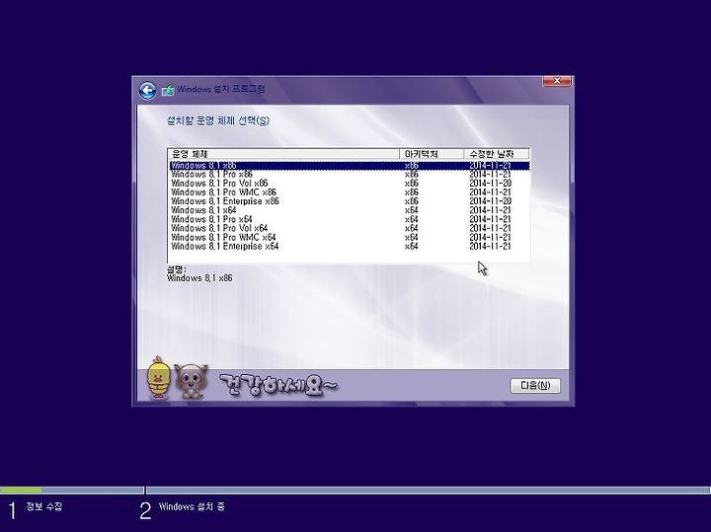Select the Windows 8.1 x86 row

[x=350, y=166]
